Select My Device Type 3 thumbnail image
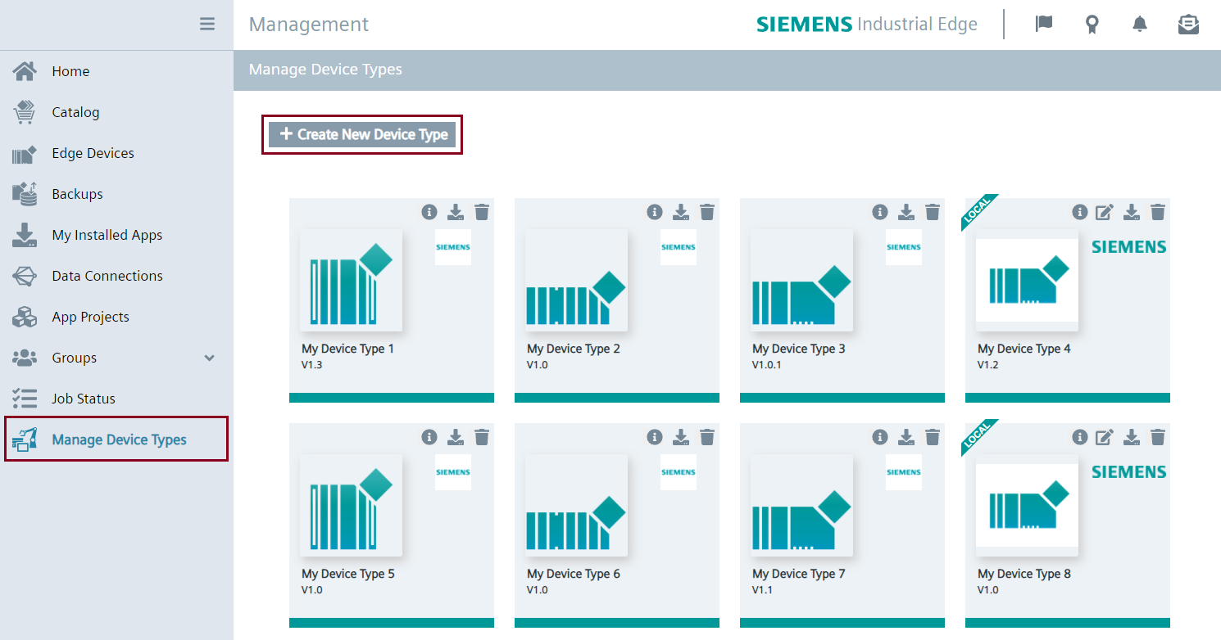 [x=802, y=280]
